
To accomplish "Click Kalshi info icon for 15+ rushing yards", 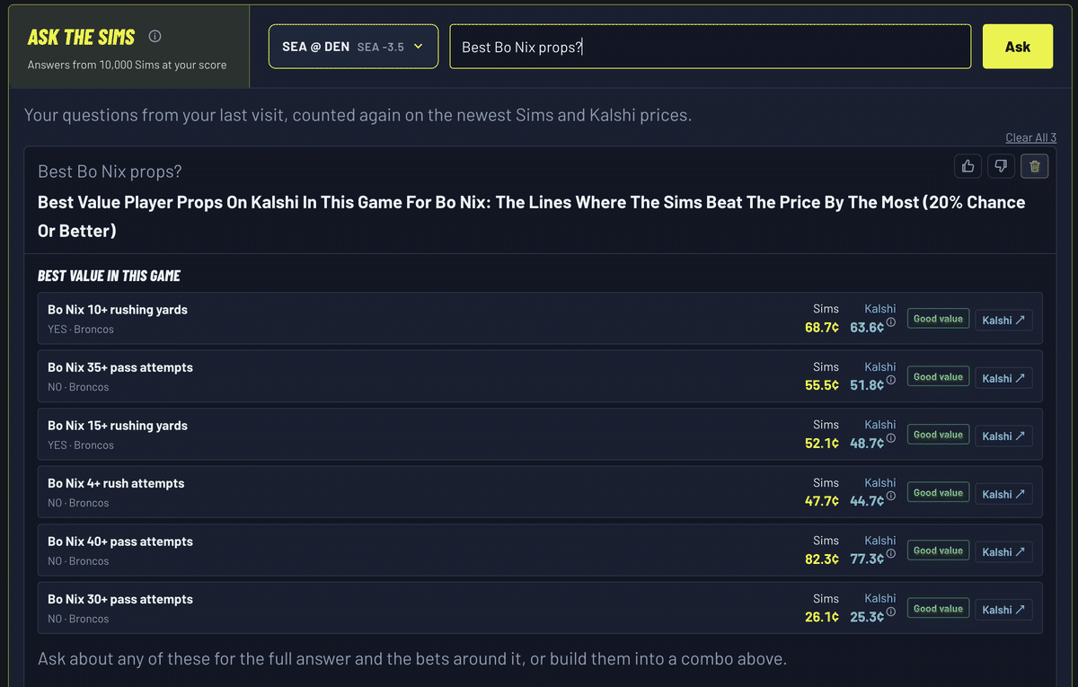I will click(891, 438).
